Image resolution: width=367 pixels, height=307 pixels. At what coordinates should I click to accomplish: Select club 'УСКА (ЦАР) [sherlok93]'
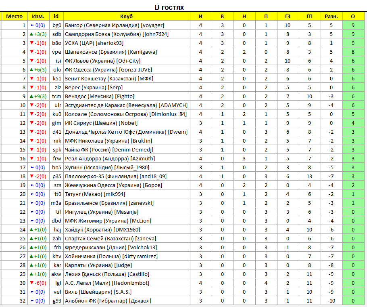(94, 43)
